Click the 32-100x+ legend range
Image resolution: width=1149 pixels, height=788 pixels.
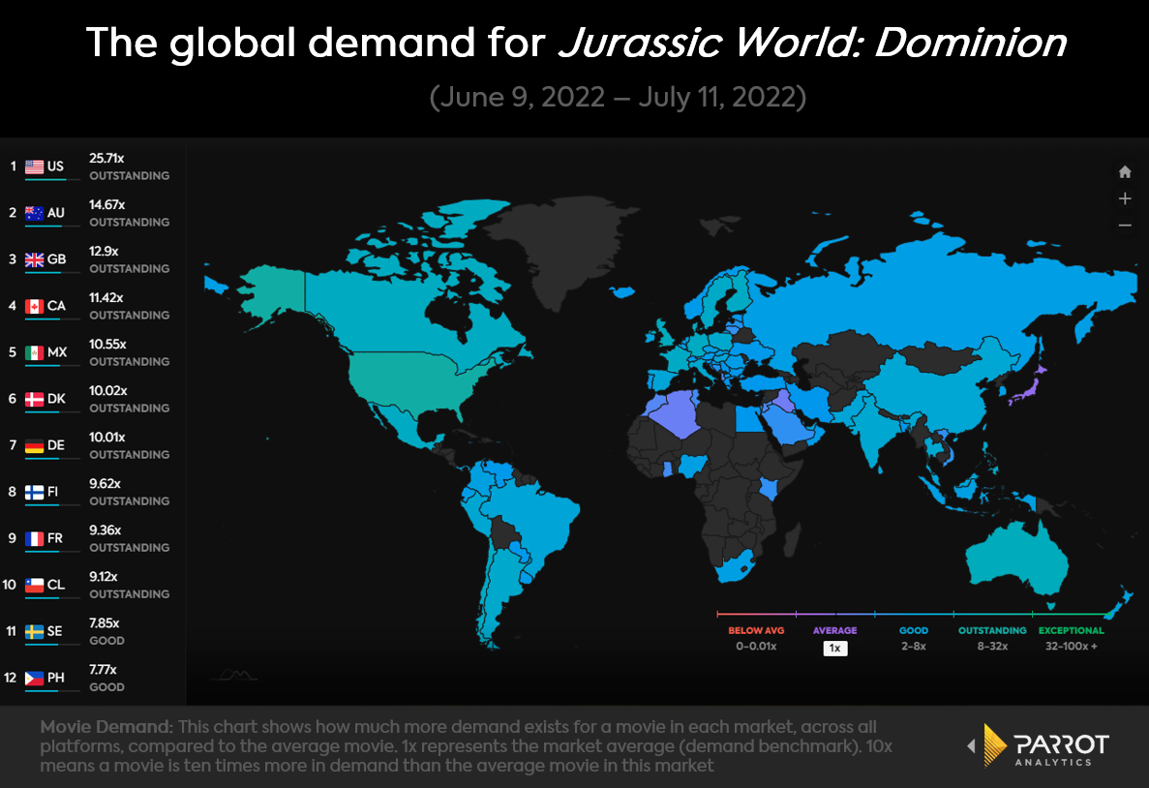pos(1072,647)
